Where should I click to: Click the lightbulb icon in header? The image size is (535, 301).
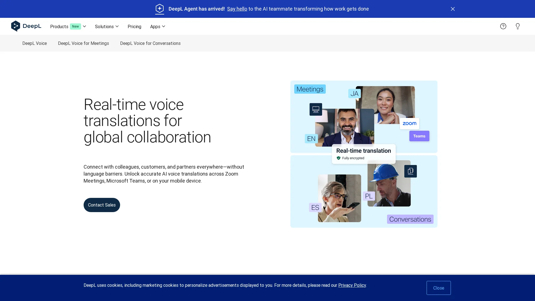(x=517, y=26)
